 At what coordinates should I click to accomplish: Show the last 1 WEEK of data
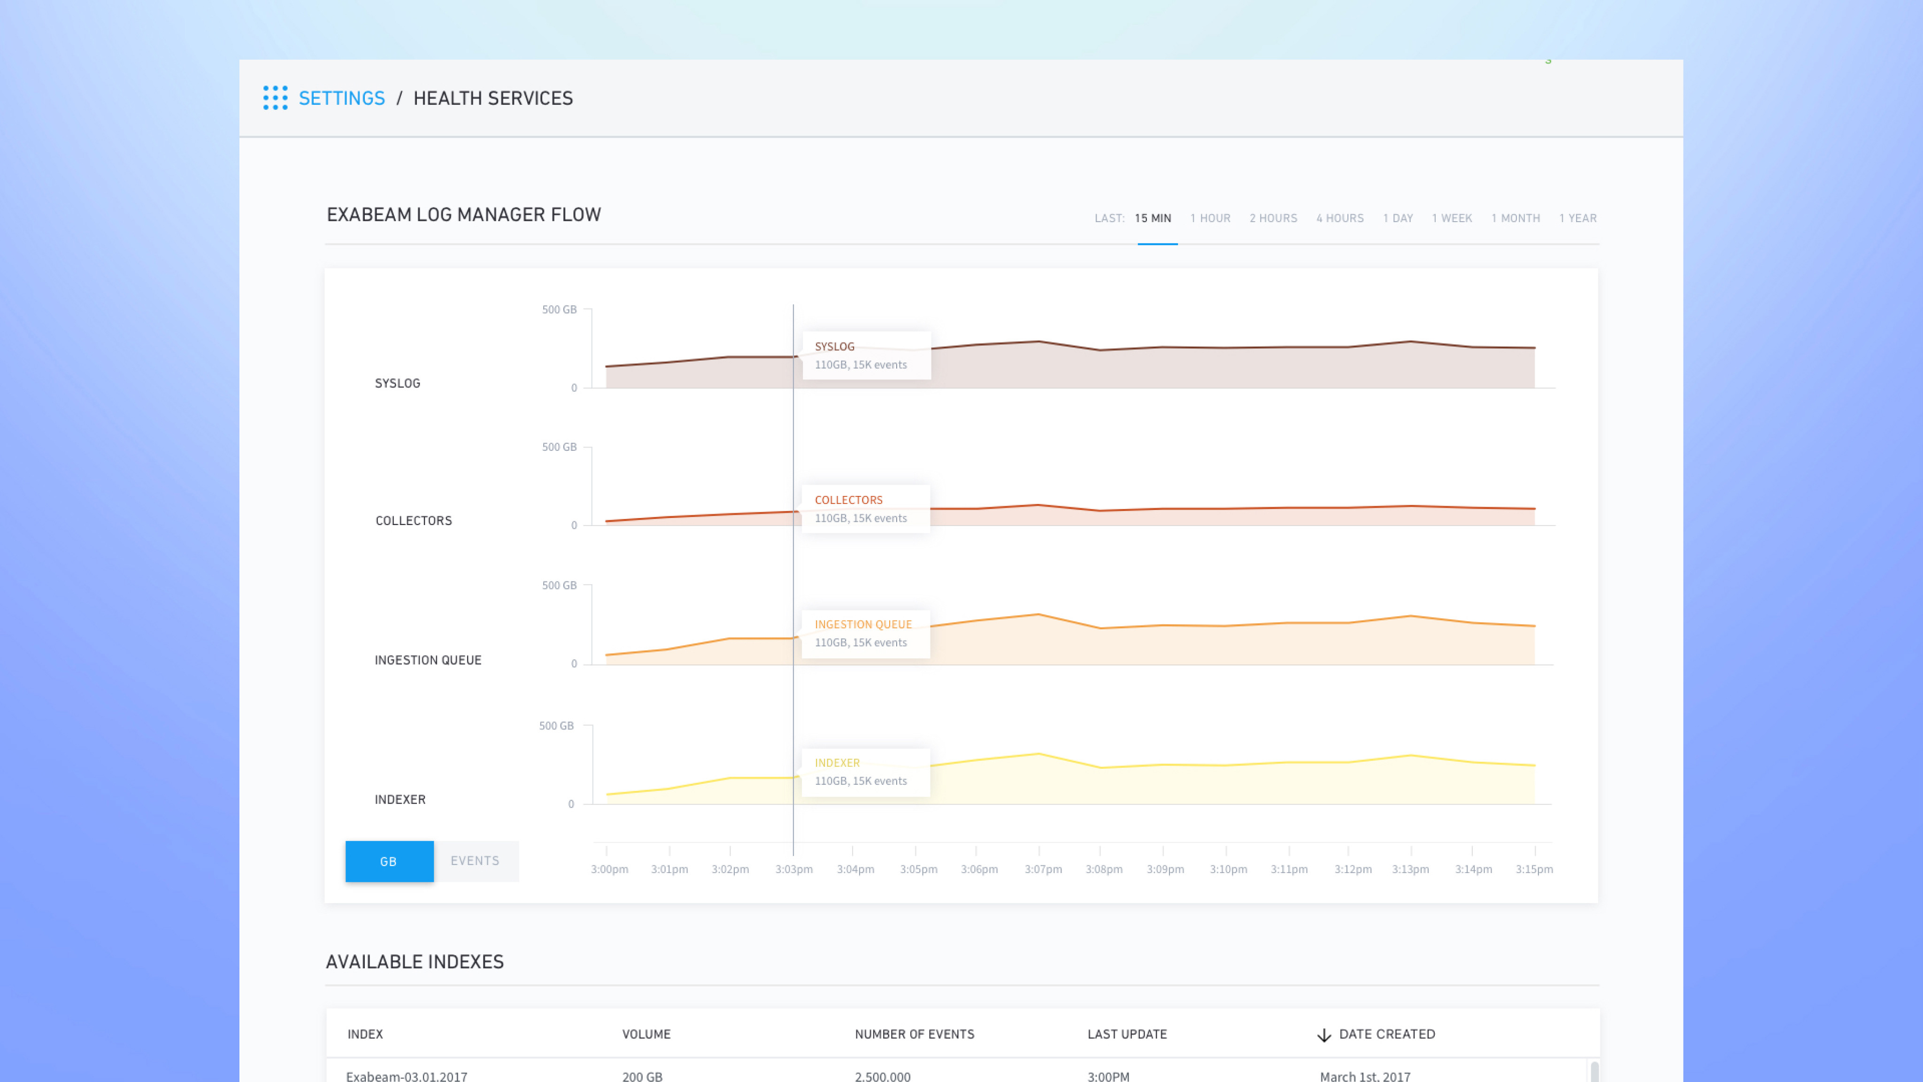click(1451, 218)
